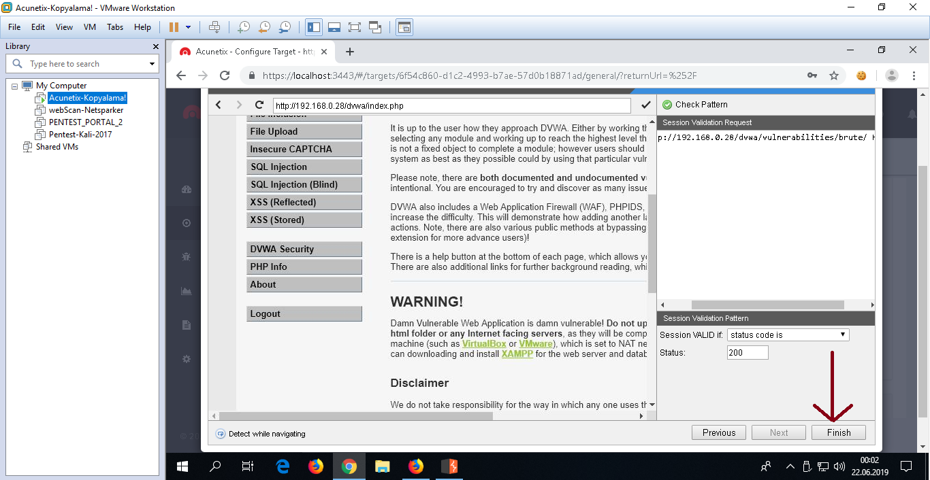Expand the library search filter dropdown

(x=152, y=64)
